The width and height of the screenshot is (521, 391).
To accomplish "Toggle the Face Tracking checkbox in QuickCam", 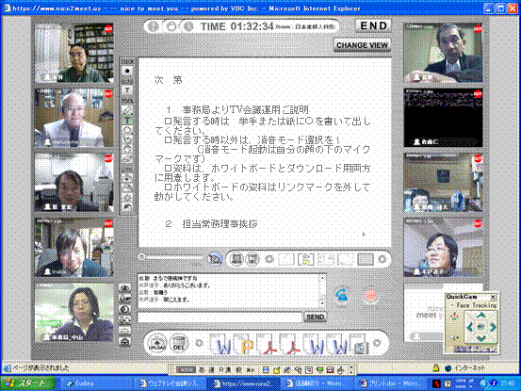I will click(451, 305).
